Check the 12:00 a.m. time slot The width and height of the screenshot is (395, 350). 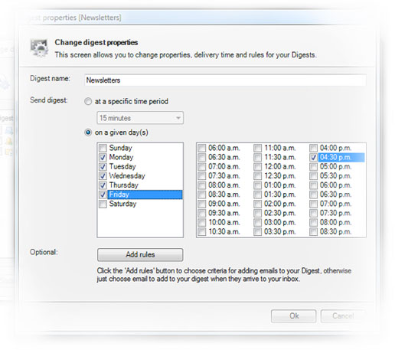(x=258, y=167)
